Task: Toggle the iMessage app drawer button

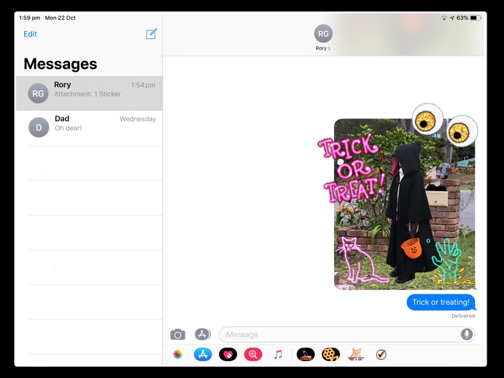Action: (x=203, y=334)
